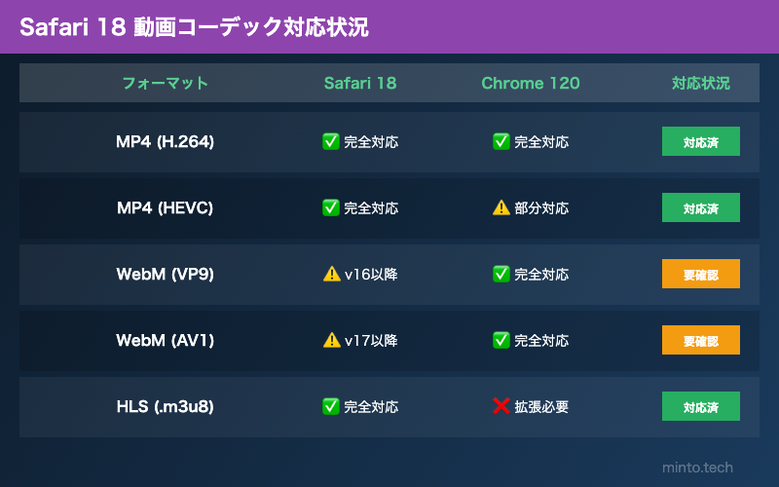Click the 対応済 badge for MP4 (H.264)
Image resolution: width=779 pixels, height=487 pixels.
(x=700, y=141)
